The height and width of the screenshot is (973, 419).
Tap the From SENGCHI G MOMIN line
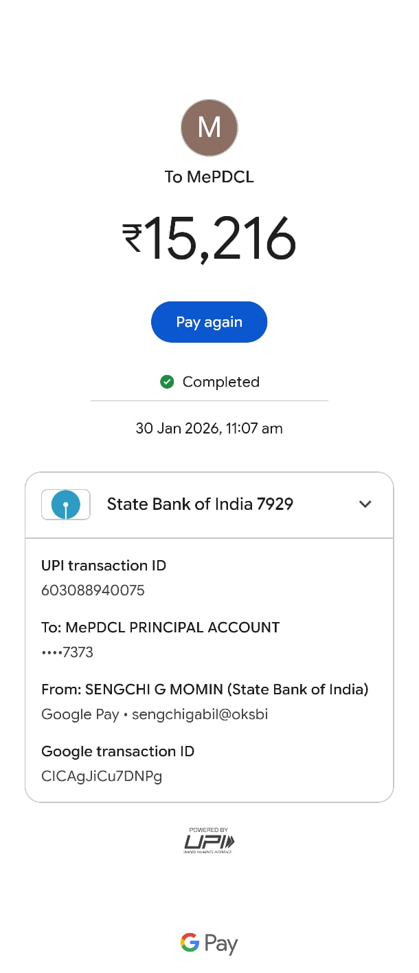[x=205, y=689]
